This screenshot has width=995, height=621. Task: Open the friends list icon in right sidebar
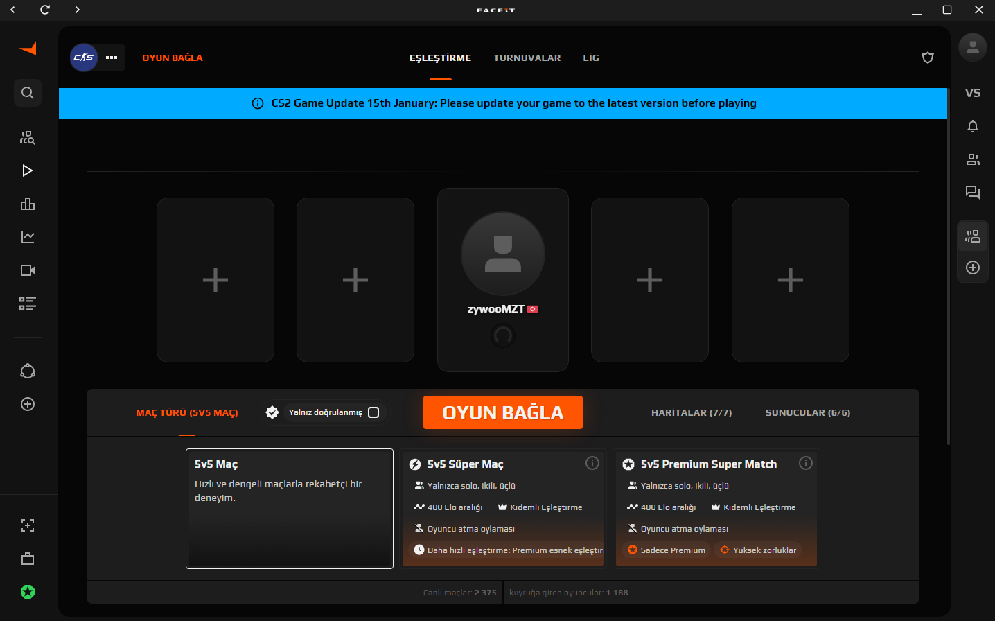[973, 159]
